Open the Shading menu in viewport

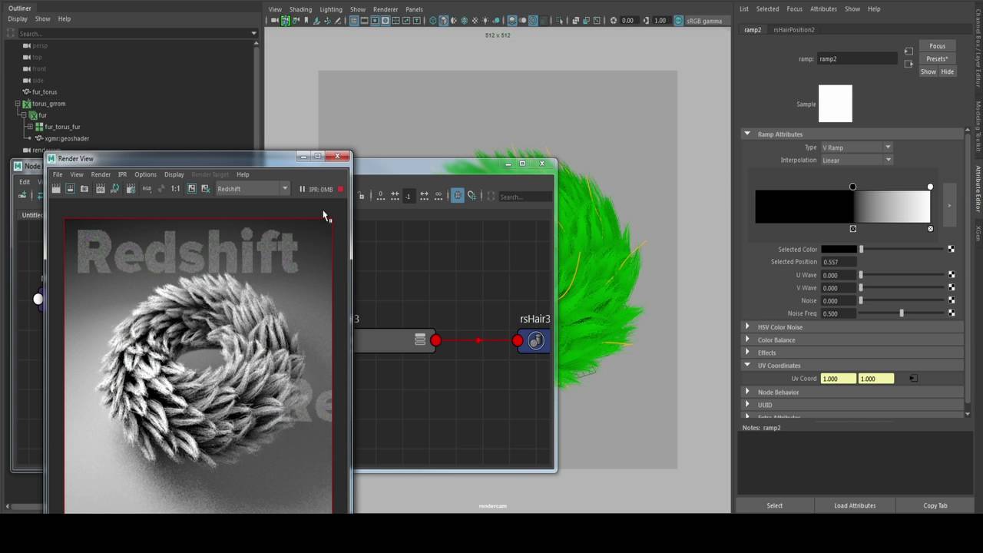300,9
